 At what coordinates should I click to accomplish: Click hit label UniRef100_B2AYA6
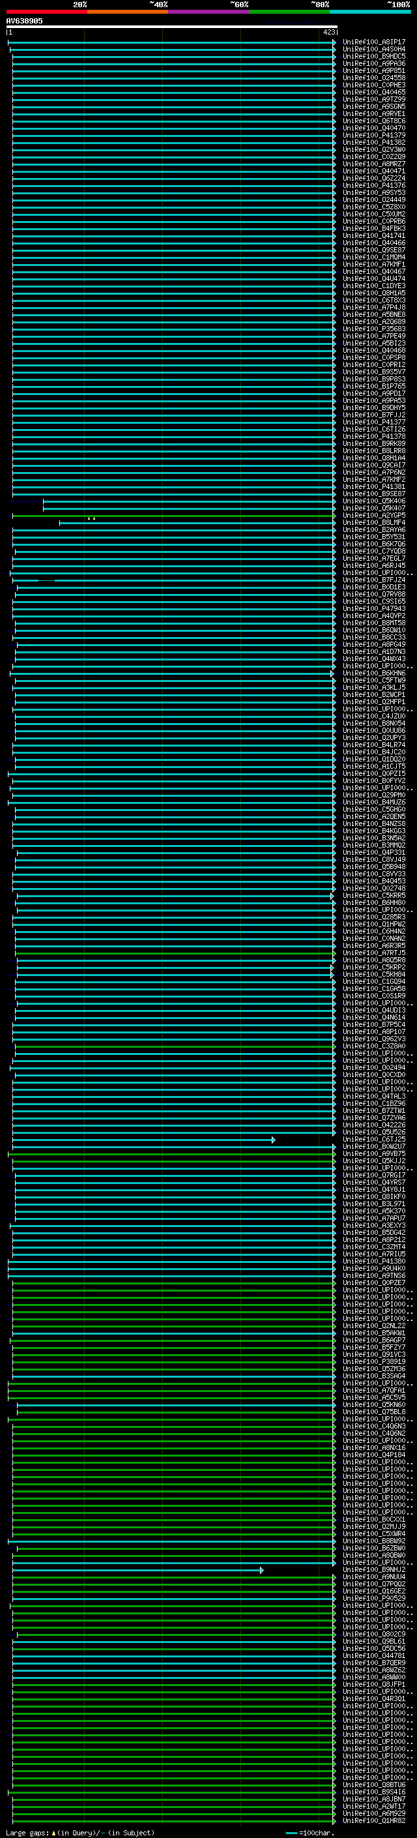click(373, 529)
